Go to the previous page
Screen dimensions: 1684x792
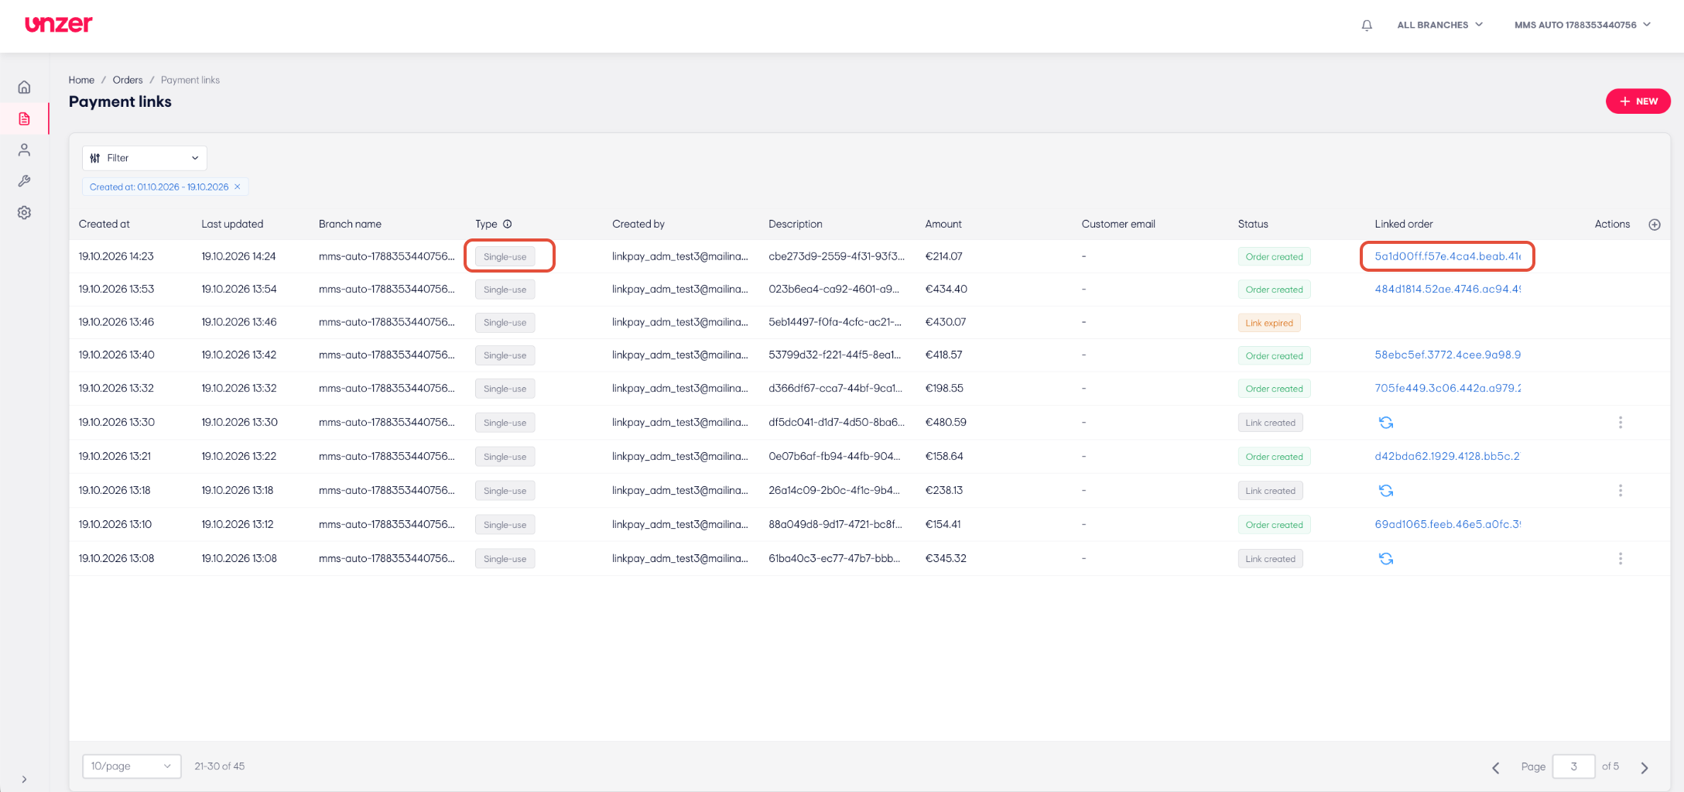pos(1495,767)
